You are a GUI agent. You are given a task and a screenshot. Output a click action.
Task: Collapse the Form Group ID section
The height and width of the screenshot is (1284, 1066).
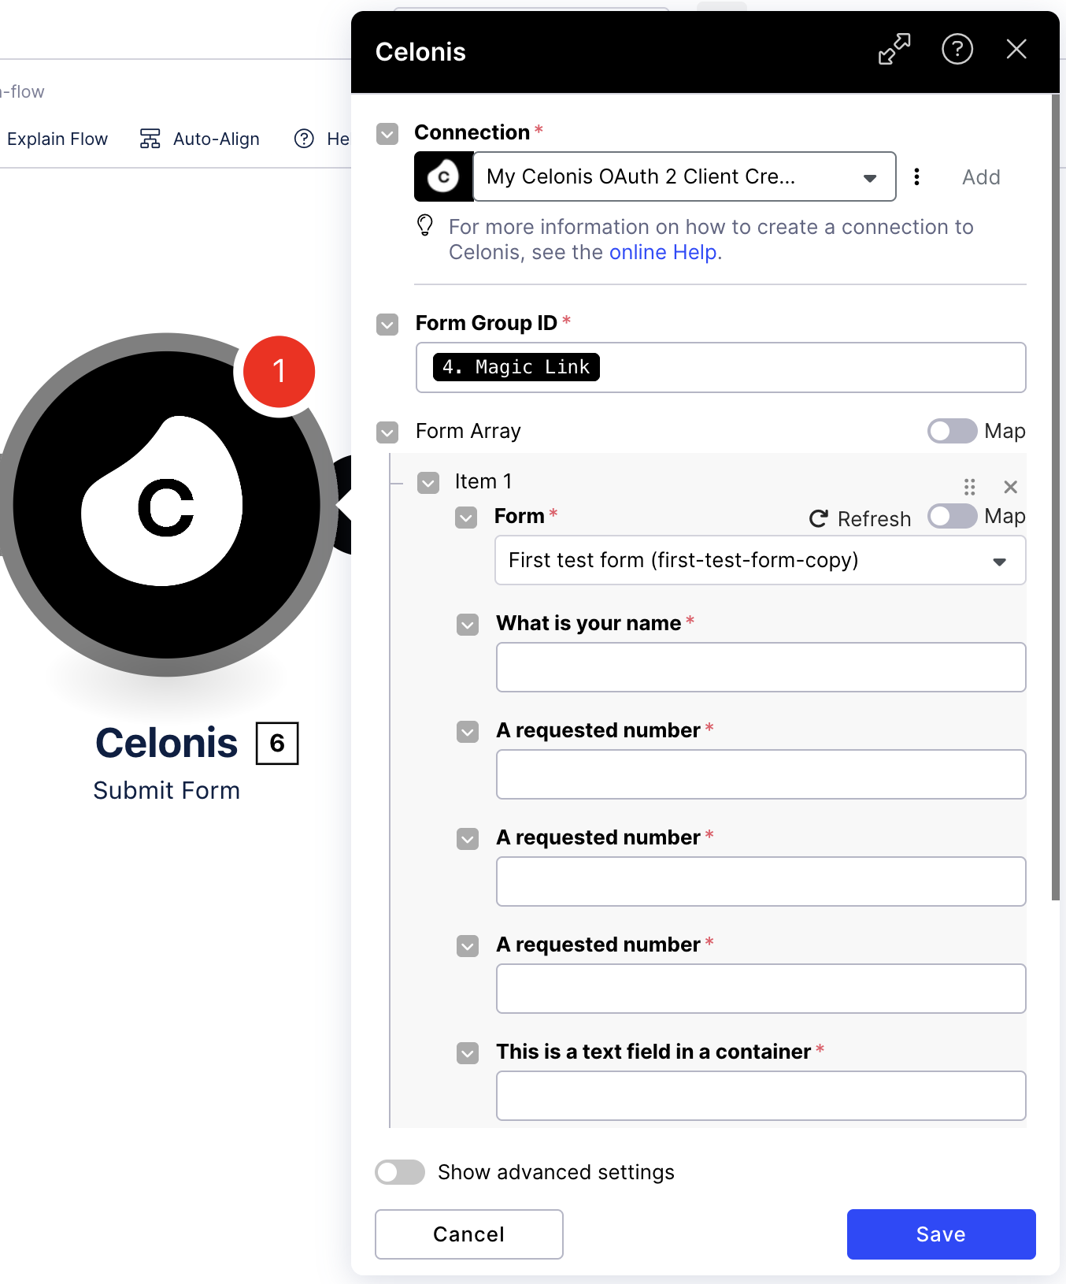click(387, 324)
